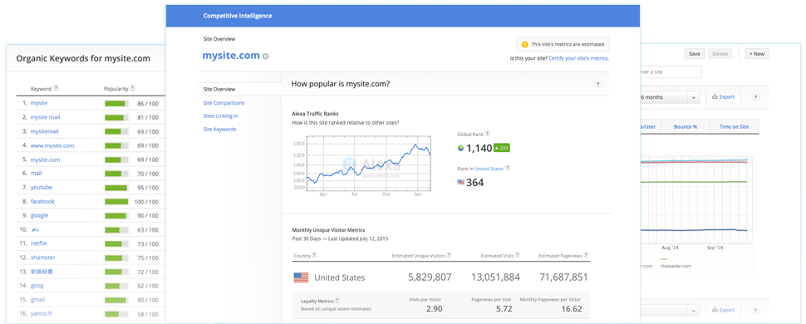This screenshot has width=806, height=324.
Task: Click the help icon next to Popularity column
Action: (x=133, y=88)
